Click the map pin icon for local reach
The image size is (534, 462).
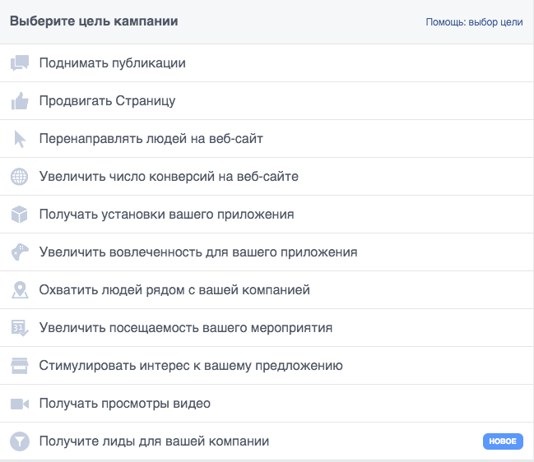pos(20,290)
